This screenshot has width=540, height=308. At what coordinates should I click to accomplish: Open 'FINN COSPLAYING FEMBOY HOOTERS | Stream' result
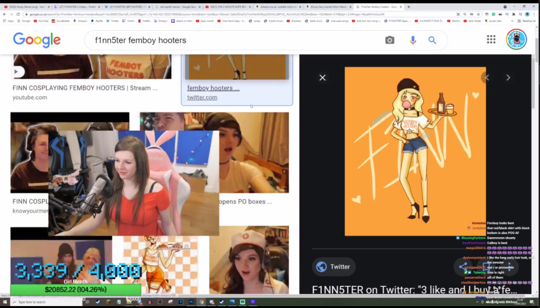85,88
